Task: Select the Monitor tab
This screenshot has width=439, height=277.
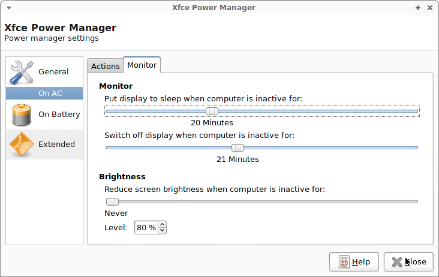Action: pyautogui.click(x=142, y=65)
